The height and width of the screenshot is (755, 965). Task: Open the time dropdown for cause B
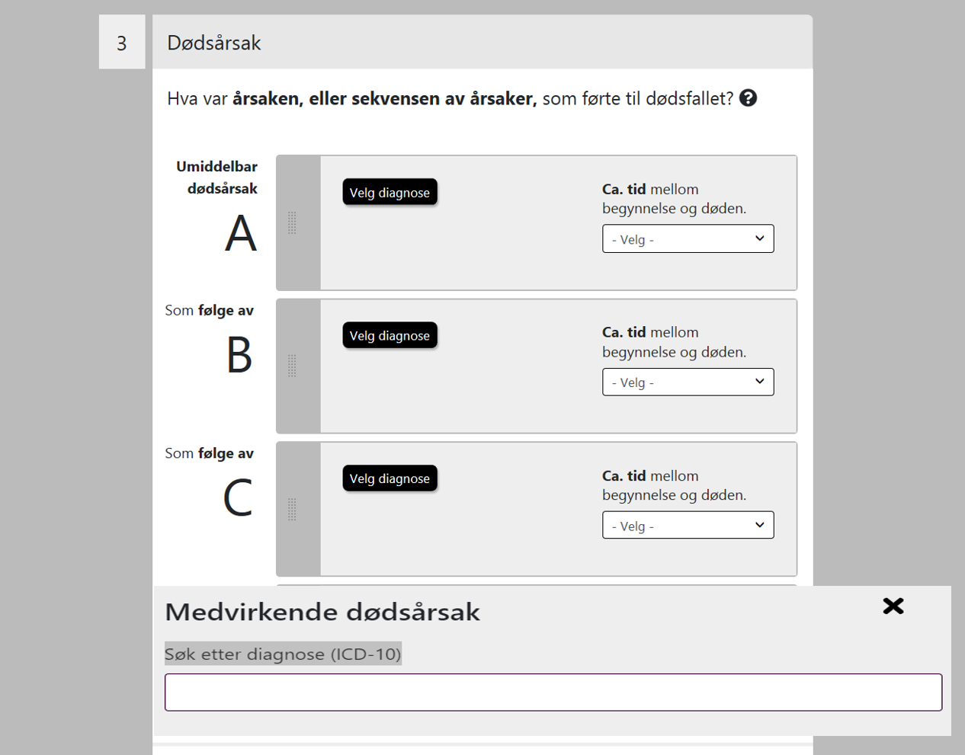coord(688,382)
